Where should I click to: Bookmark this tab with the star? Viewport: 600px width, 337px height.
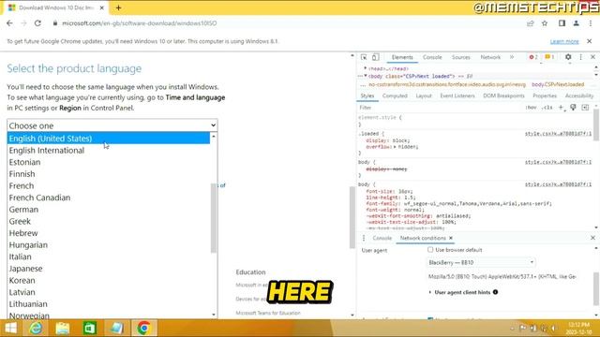pyautogui.click(x=545, y=23)
